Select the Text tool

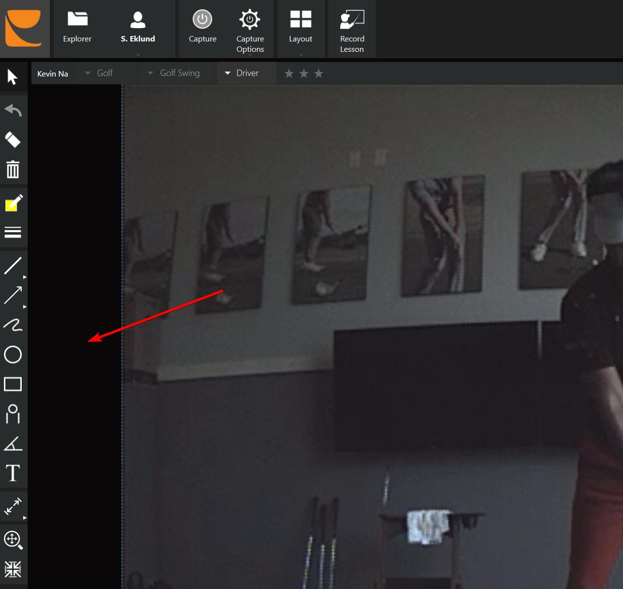click(13, 473)
